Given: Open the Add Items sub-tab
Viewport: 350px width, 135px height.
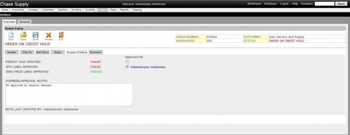Looking at the screenshot, I should [x=42, y=52].
